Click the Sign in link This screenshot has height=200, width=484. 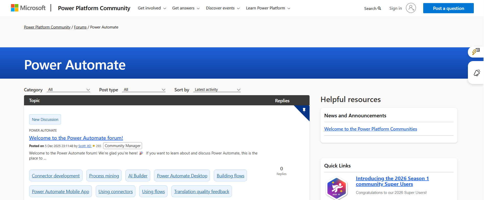395,8
